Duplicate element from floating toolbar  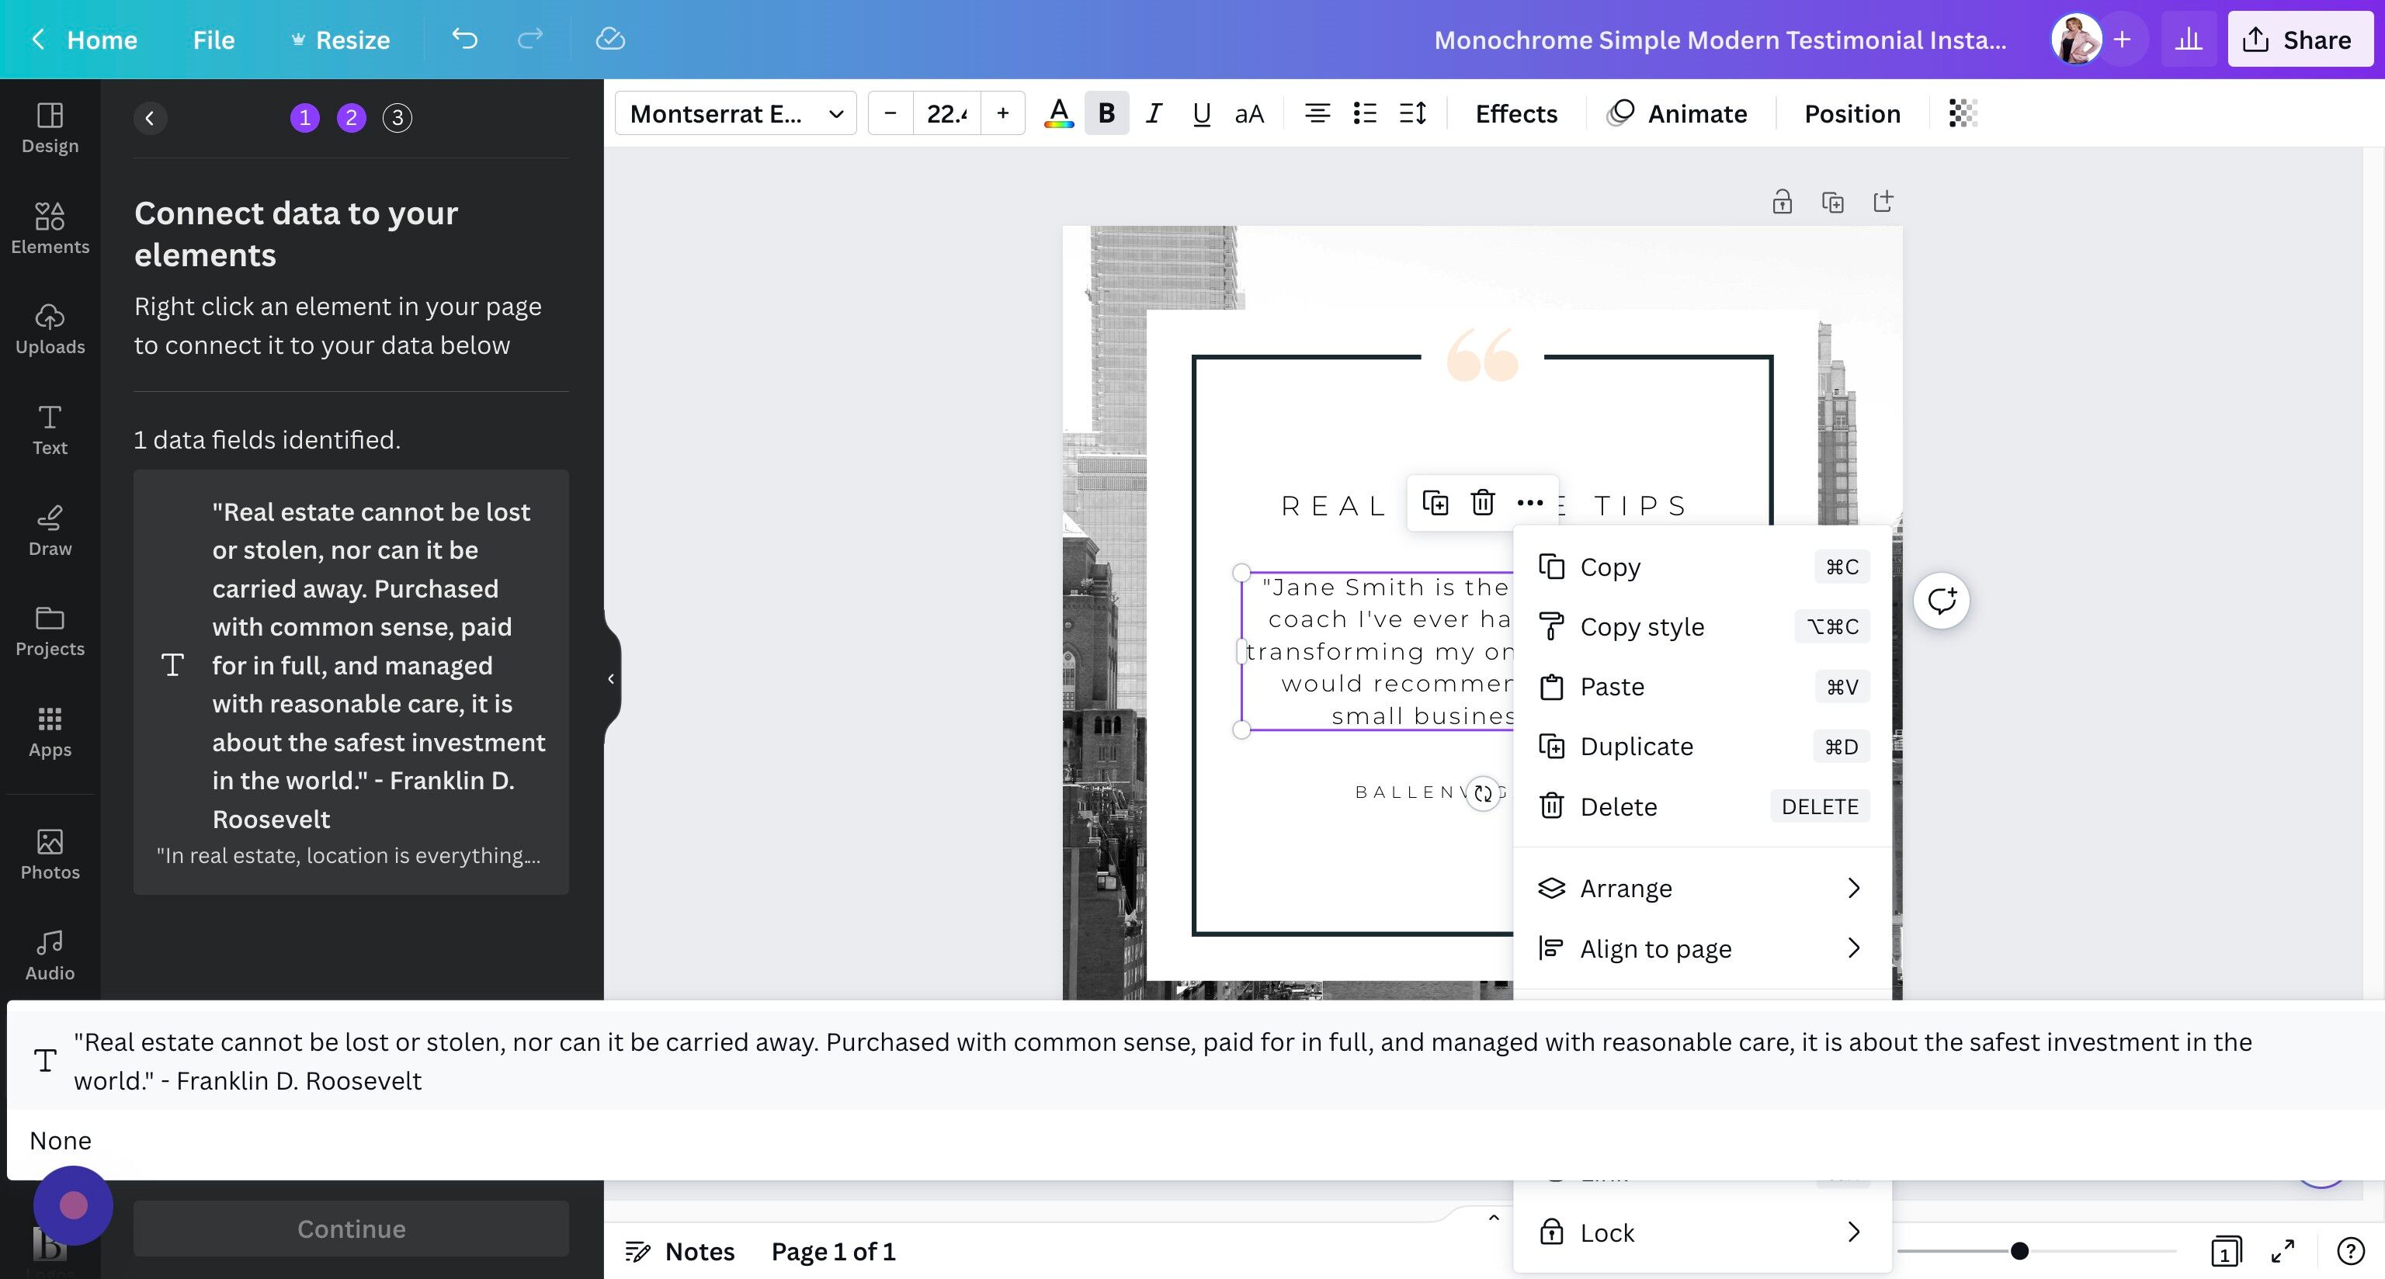pos(1435,503)
